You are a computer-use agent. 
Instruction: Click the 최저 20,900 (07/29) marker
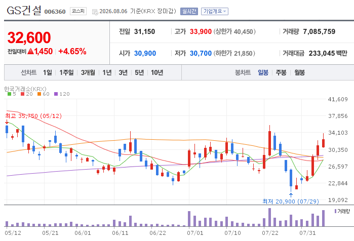tap(291, 202)
